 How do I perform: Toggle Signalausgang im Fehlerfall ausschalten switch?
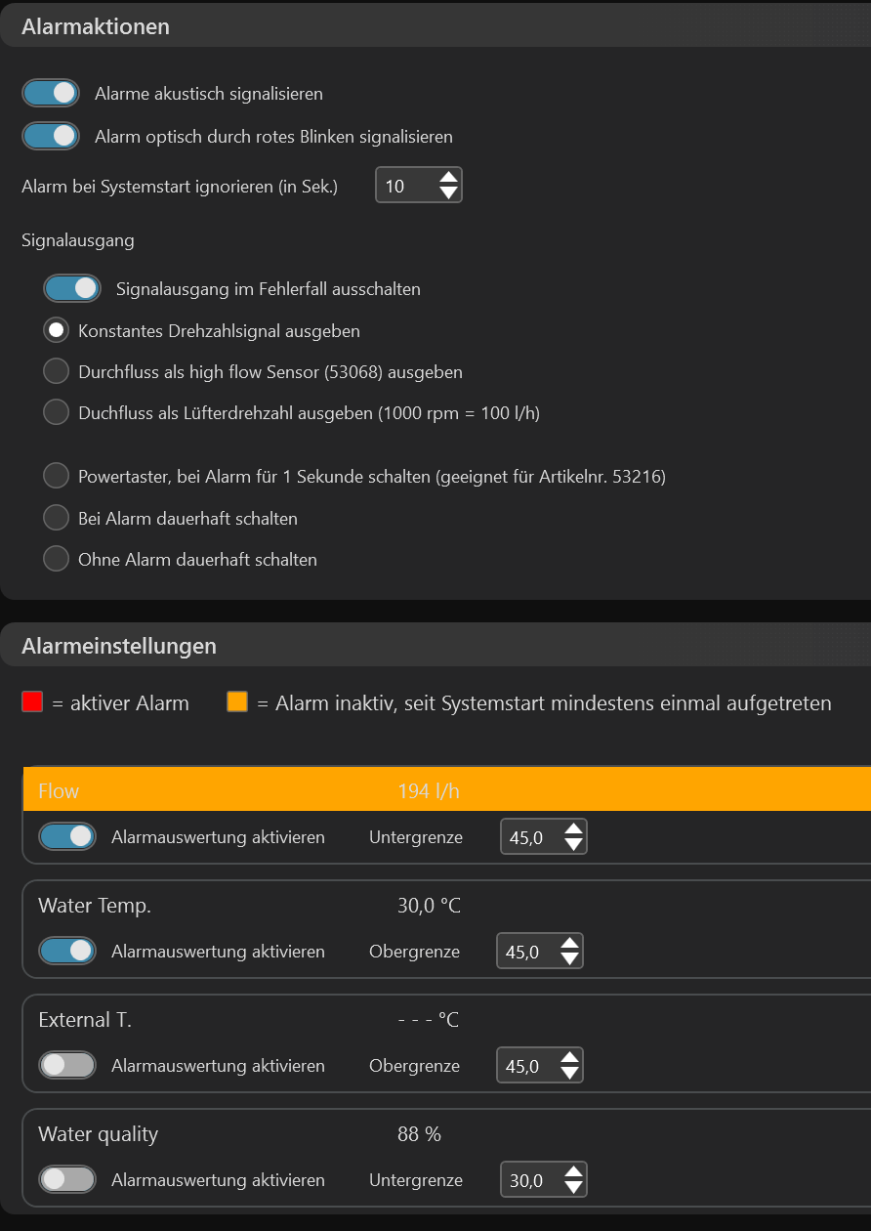pos(71,288)
